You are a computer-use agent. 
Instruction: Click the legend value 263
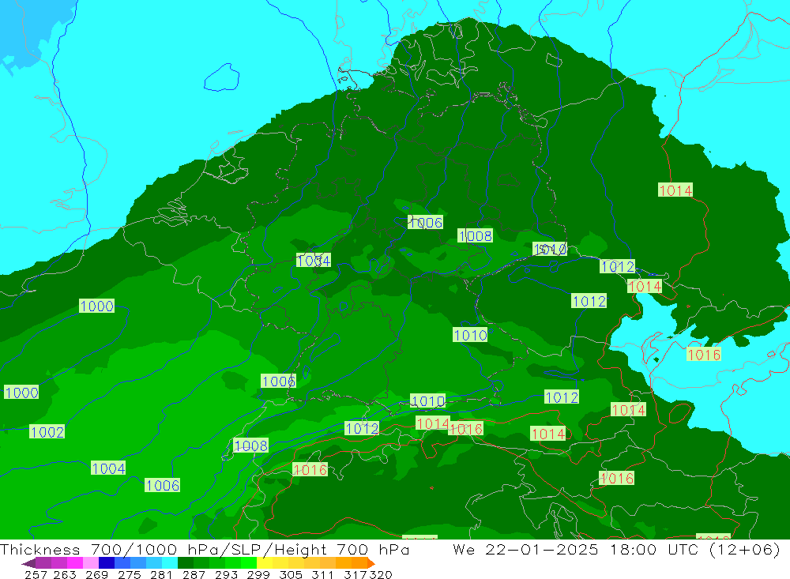click(x=65, y=574)
